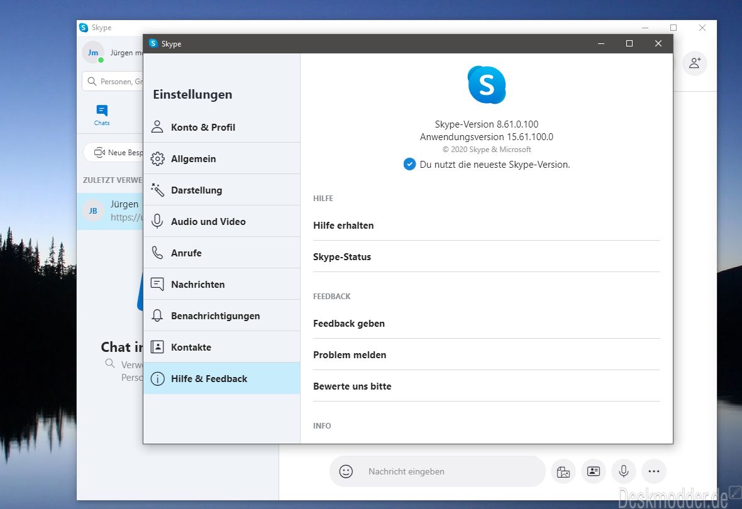Open Benachrichtigungen settings
The width and height of the screenshot is (742, 509).
click(221, 315)
